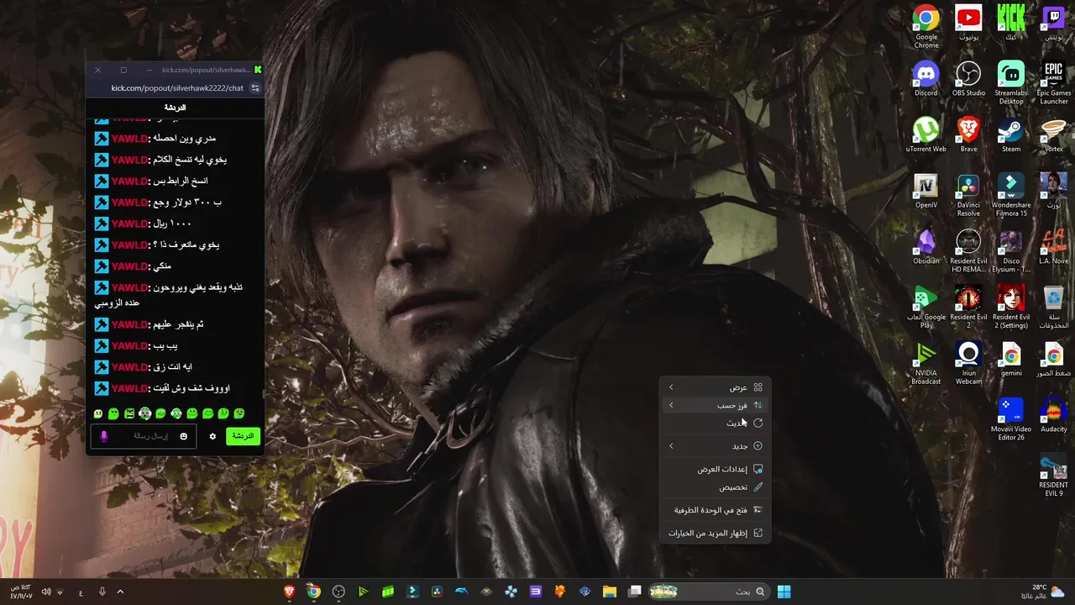
Task: Click the purple microphone icon in chat box
Action: pyautogui.click(x=104, y=436)
